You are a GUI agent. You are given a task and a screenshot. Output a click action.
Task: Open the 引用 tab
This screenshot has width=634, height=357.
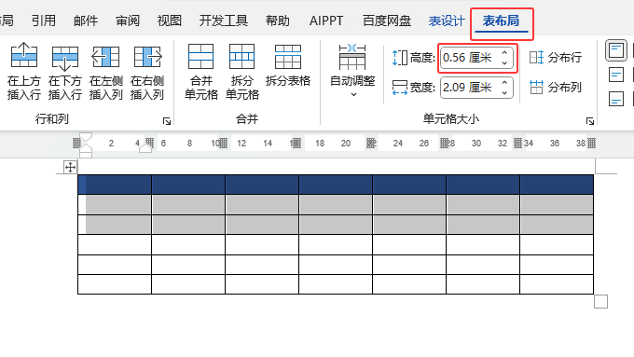(44, 21)
